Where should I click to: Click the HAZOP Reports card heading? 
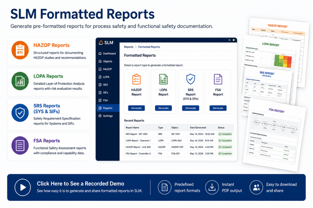[51, 45]
